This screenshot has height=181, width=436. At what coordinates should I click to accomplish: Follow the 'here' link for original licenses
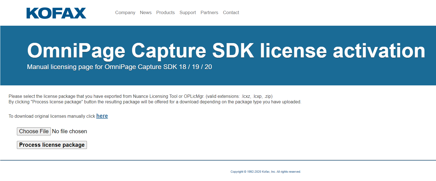(x=102, y=116)
